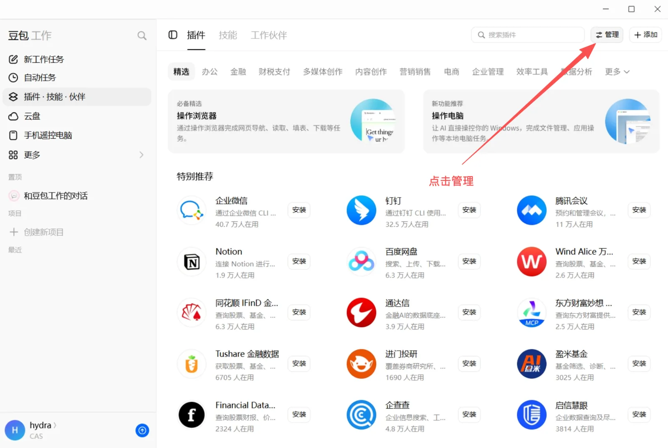The height and width of the screenshot is (448, 668).
Task: Open the 和豆包工作的对话 pinned chat
Action: 77,196
